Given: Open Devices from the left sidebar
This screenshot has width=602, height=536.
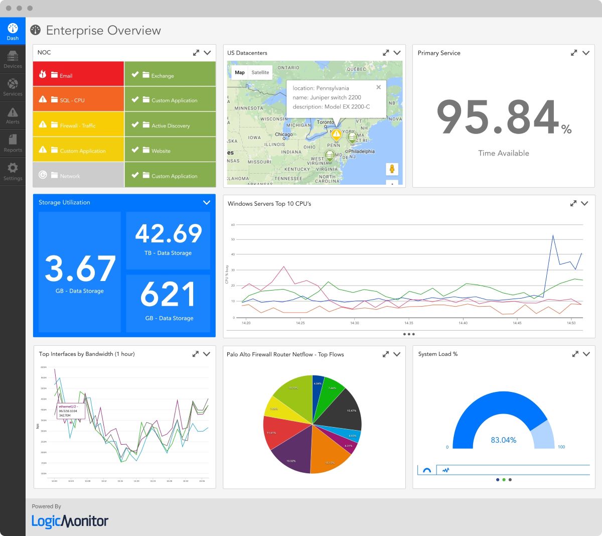Looking at the screenshot, I should 13,59.
